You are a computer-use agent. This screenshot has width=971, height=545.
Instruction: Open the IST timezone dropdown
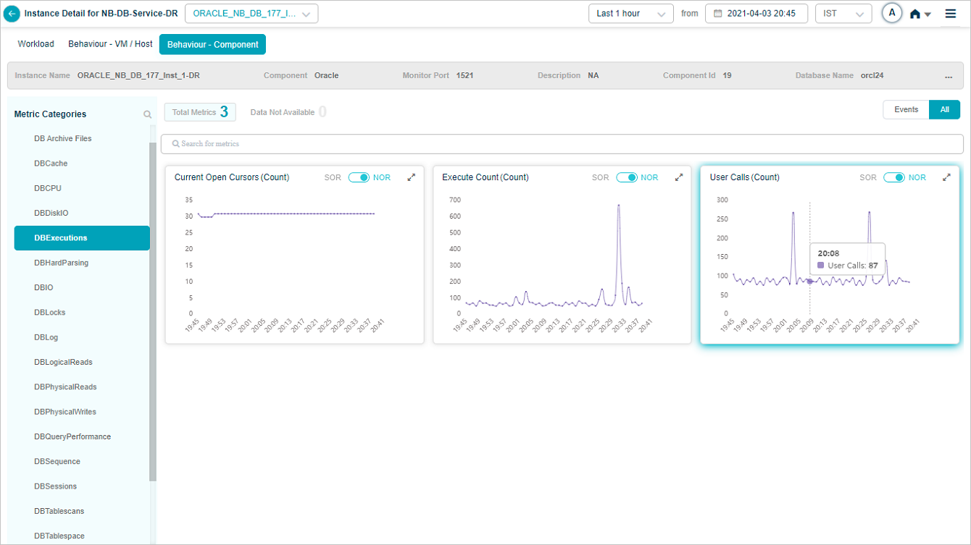click(x=843, y=14)
